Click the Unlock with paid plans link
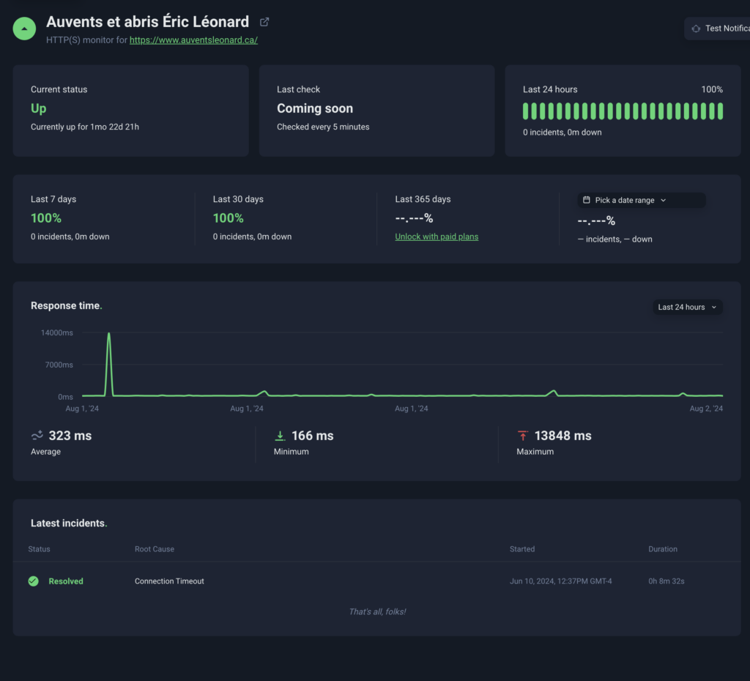The height and width of the screenshot is (681, 750). coord(437,237)
